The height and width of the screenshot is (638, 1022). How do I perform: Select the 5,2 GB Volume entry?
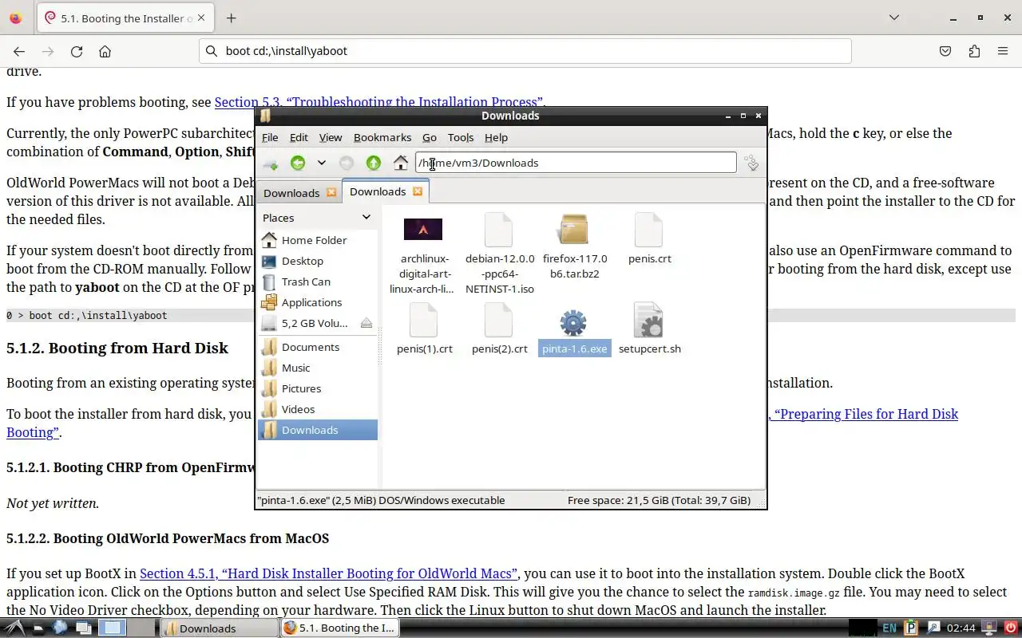point(315,323)
